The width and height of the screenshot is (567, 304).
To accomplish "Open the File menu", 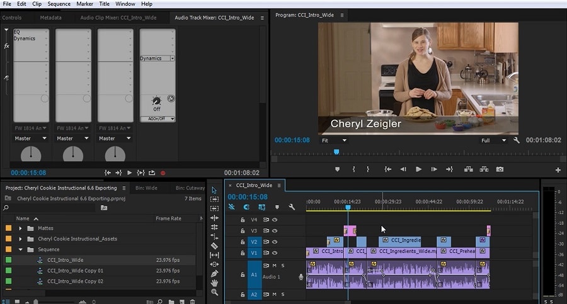I will click(7, 4).
